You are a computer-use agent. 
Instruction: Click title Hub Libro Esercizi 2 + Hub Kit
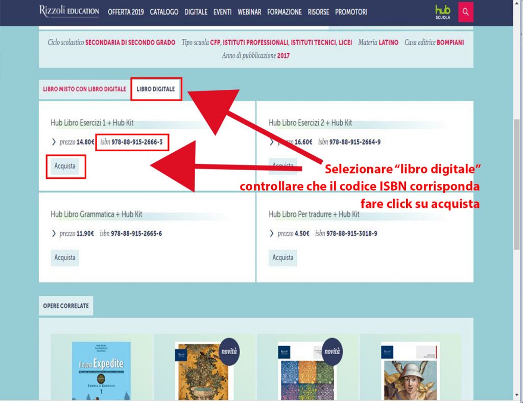310,123
